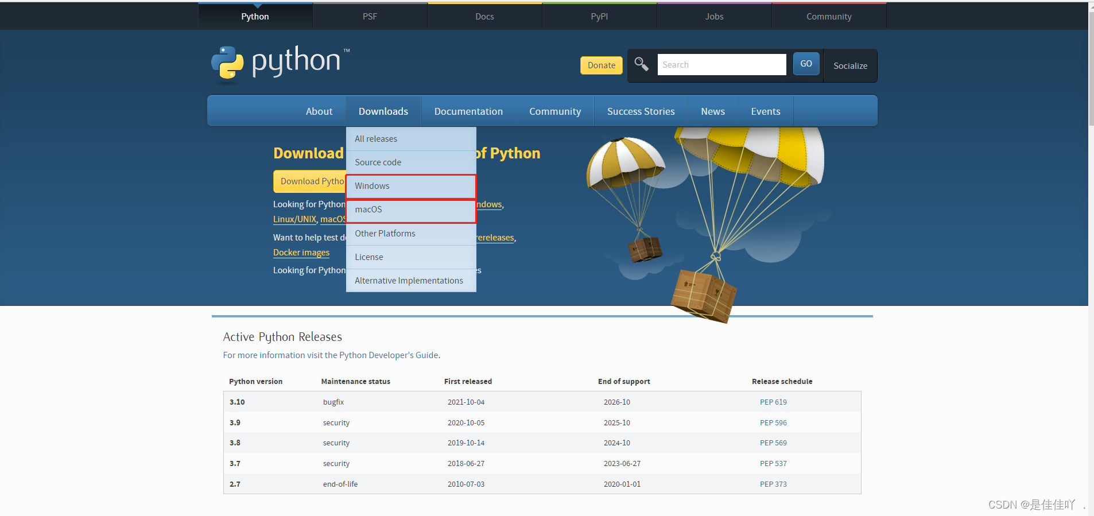Open the About navigation menu
Image resolution: width=1094 pixels, height=516 pixels.
(319, 111)
